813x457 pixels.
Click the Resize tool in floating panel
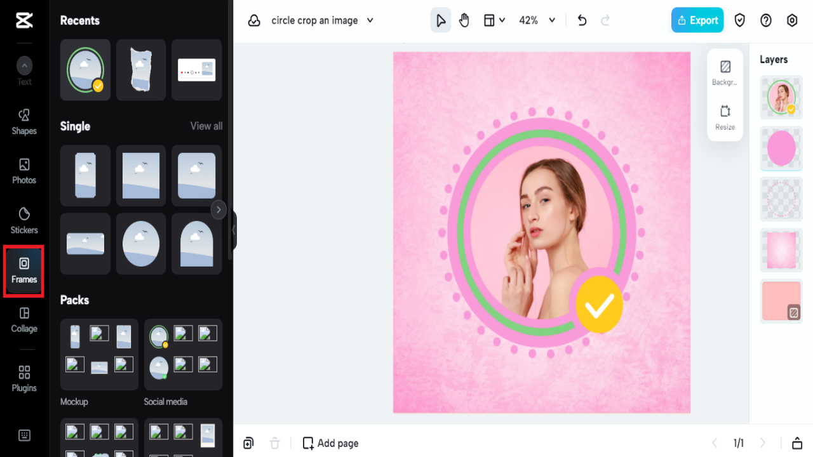click(725, 117)
